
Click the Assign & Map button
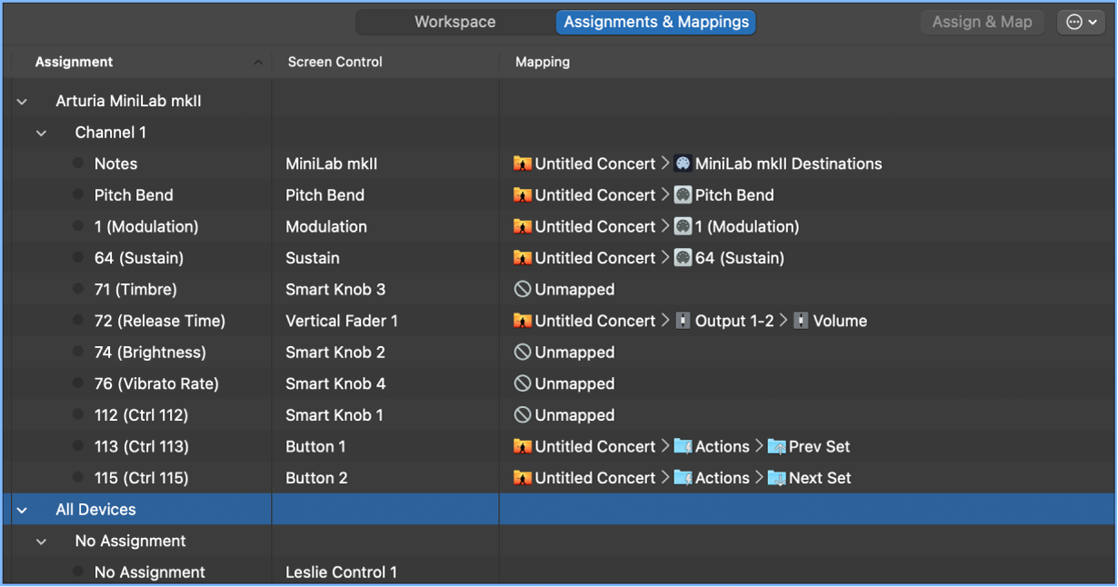coord(982,22)
